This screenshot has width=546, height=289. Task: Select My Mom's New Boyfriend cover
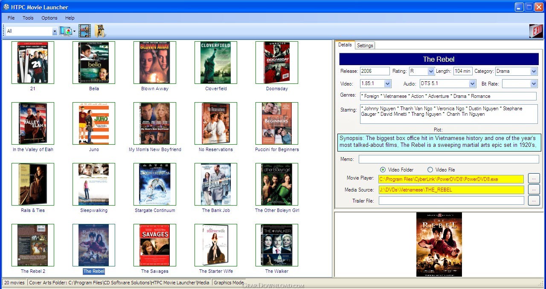(x=155, y=123)
